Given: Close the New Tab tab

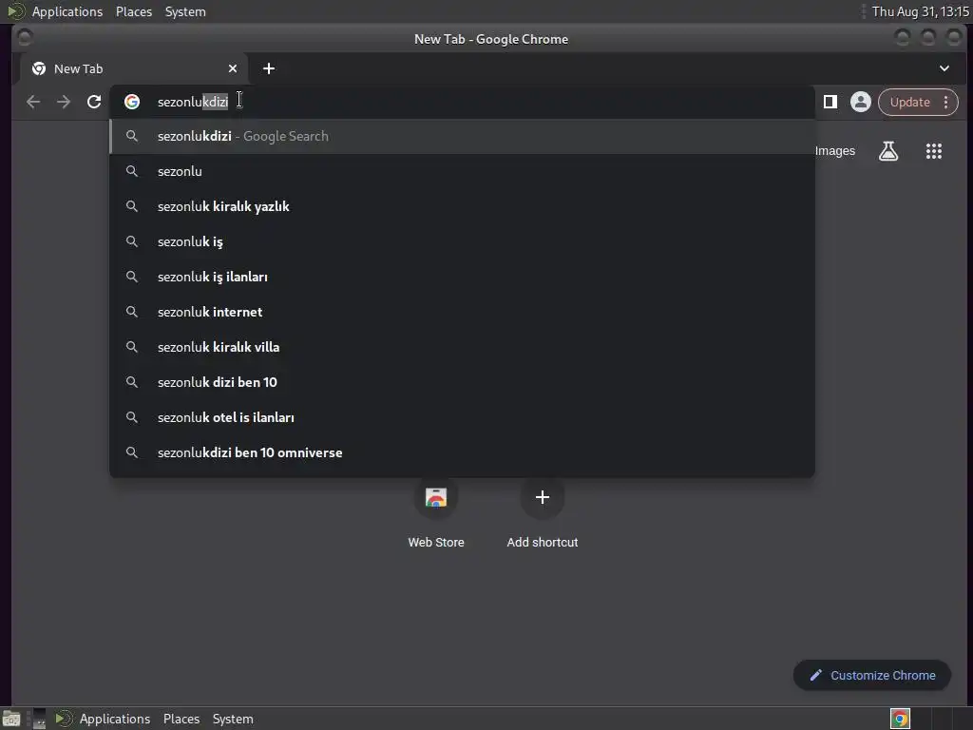Looking at the screenshot, I should point(233,68).
